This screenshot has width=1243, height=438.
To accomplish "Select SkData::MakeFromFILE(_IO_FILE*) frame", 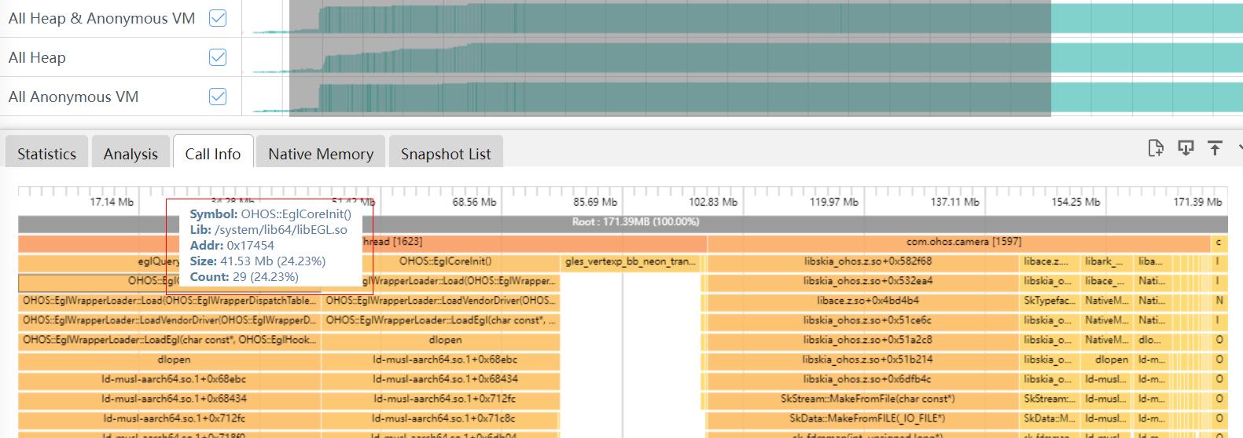I will pyautogui.click(x=862, y=418).
